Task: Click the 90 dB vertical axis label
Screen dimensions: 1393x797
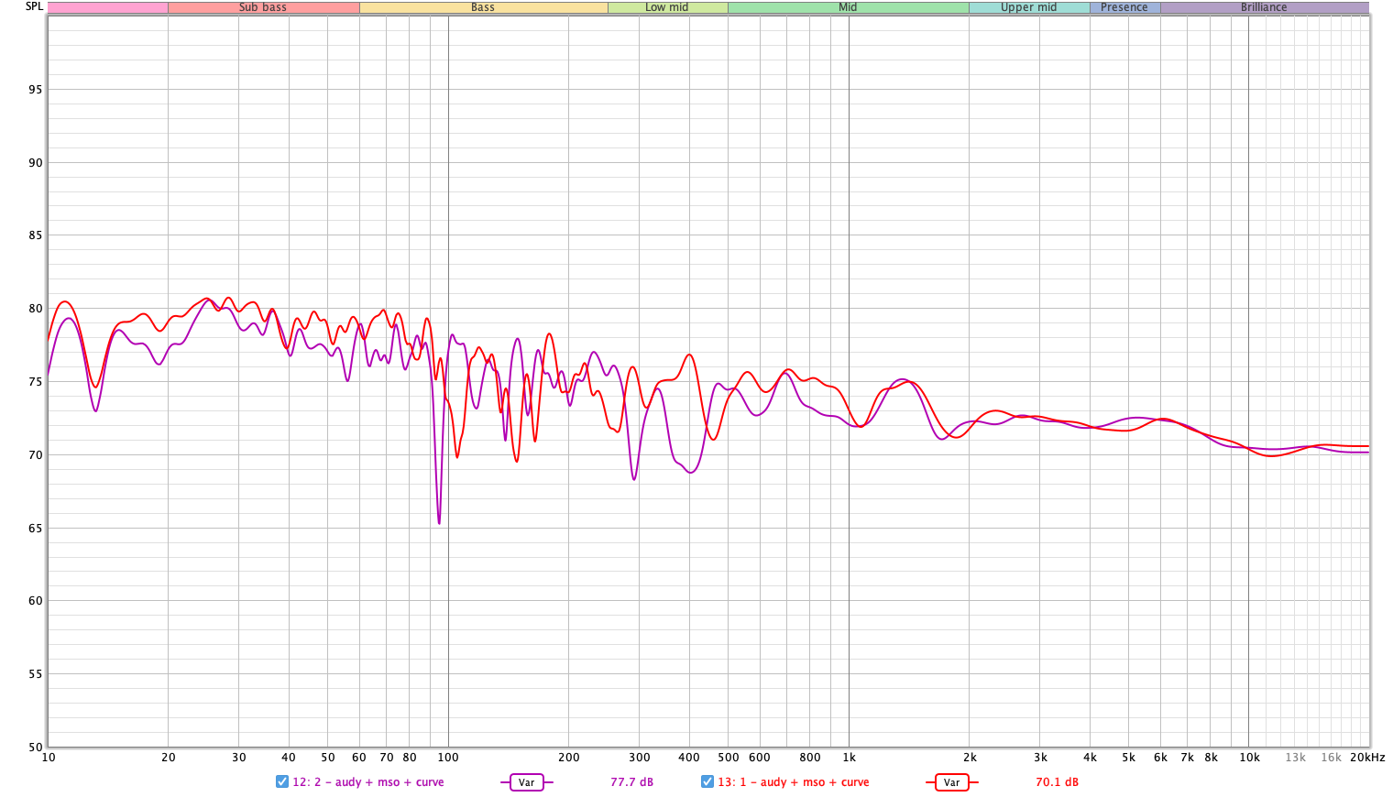Action: 35,163
